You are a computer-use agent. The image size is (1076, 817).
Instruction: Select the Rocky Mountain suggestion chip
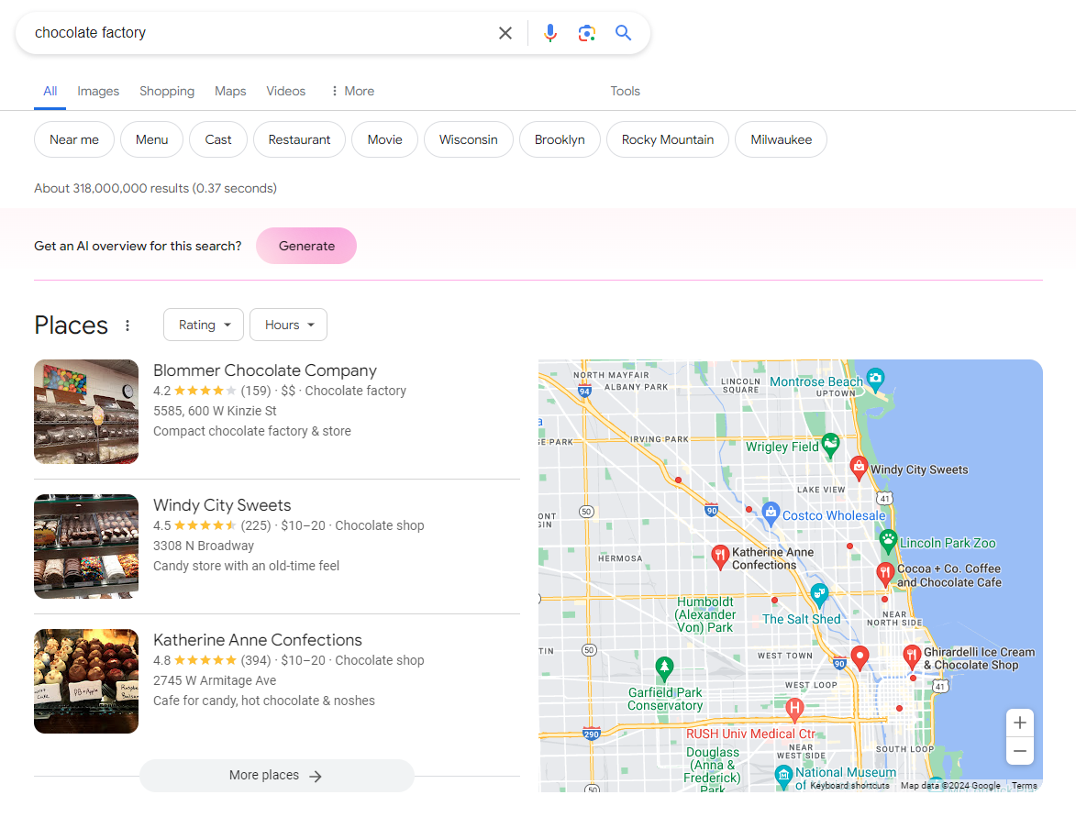pyautogui.click(x=668, y=139)
